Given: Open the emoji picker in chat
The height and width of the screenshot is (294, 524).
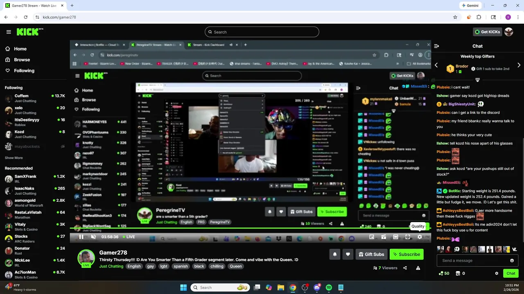Looking at the screenshot, I should 512,261.
